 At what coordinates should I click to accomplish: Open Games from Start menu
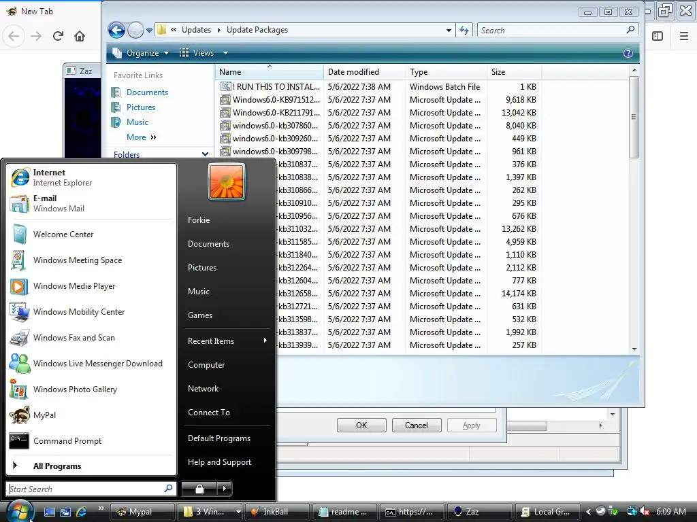(x=227, y=315)
